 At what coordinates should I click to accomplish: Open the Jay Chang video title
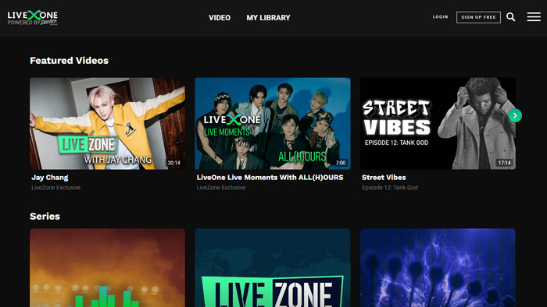click(50, 178)
